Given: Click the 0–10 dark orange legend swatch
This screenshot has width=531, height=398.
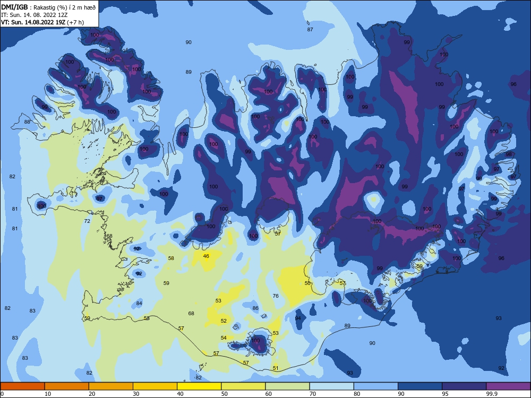Looking at the screenshot, I should point(22,386).
